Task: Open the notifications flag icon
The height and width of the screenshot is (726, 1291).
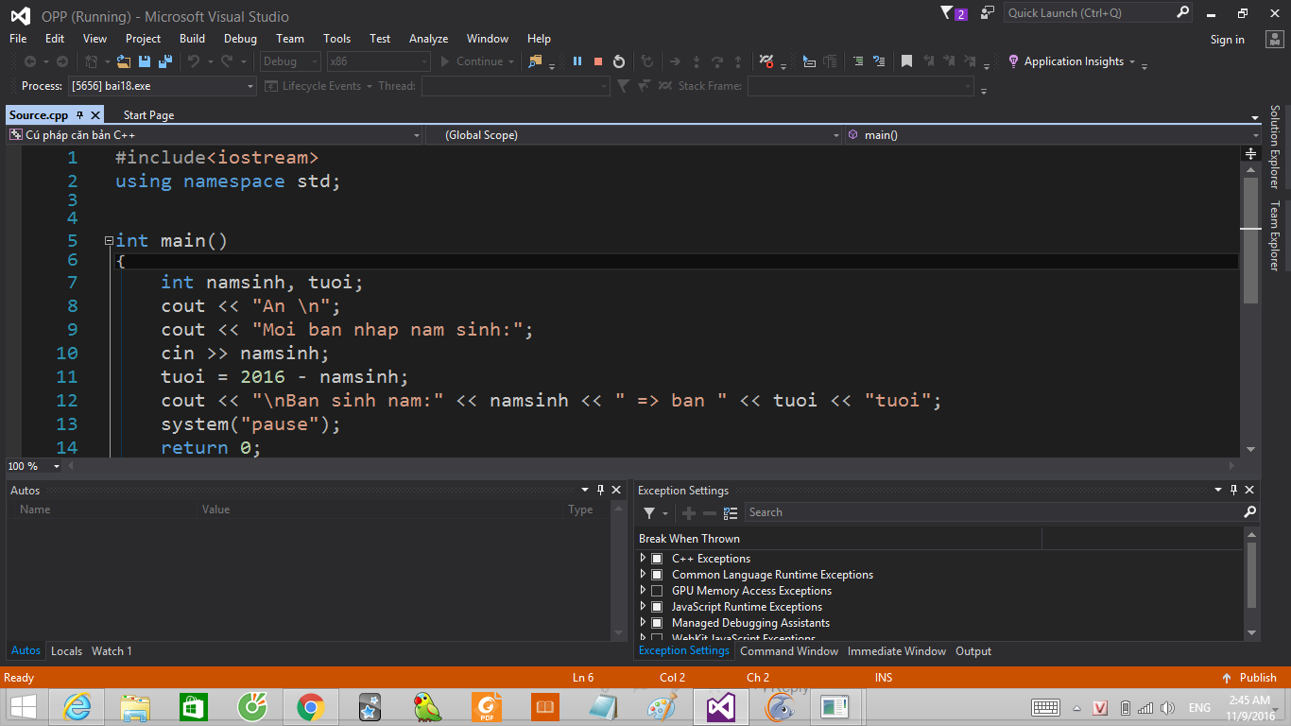Action: click(948, 13)
